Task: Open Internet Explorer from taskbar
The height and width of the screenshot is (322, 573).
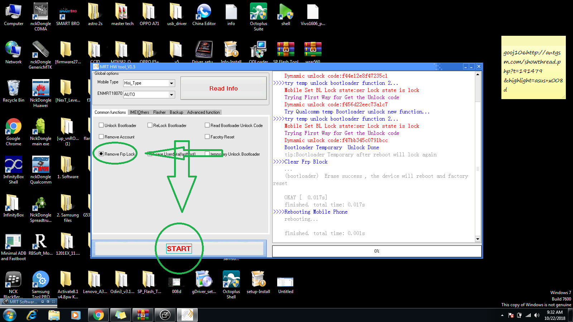Action: pyautogui.click(x=32, y=315)
